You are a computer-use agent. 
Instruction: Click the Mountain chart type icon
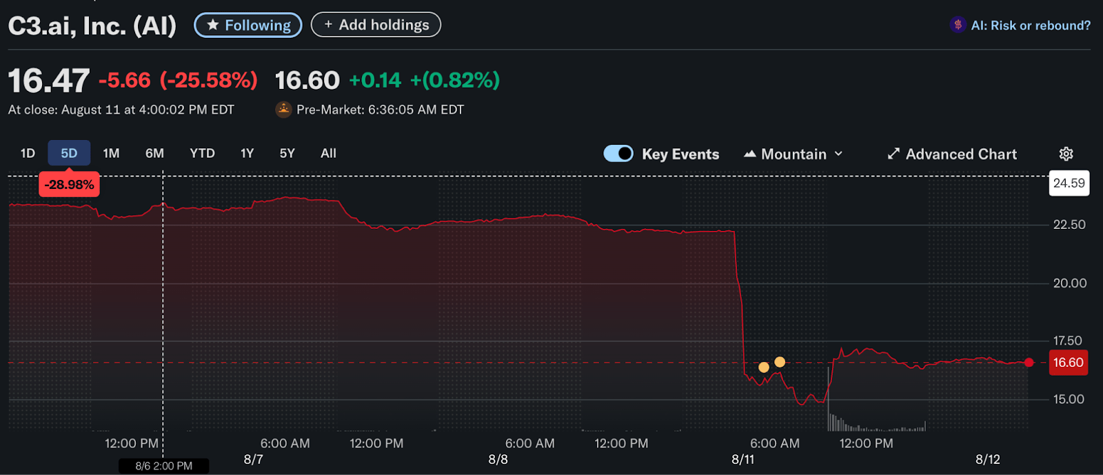750,154
